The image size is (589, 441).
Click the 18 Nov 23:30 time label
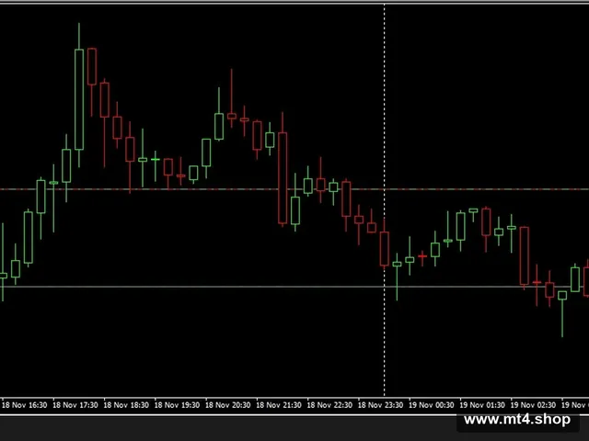[380, 405]
